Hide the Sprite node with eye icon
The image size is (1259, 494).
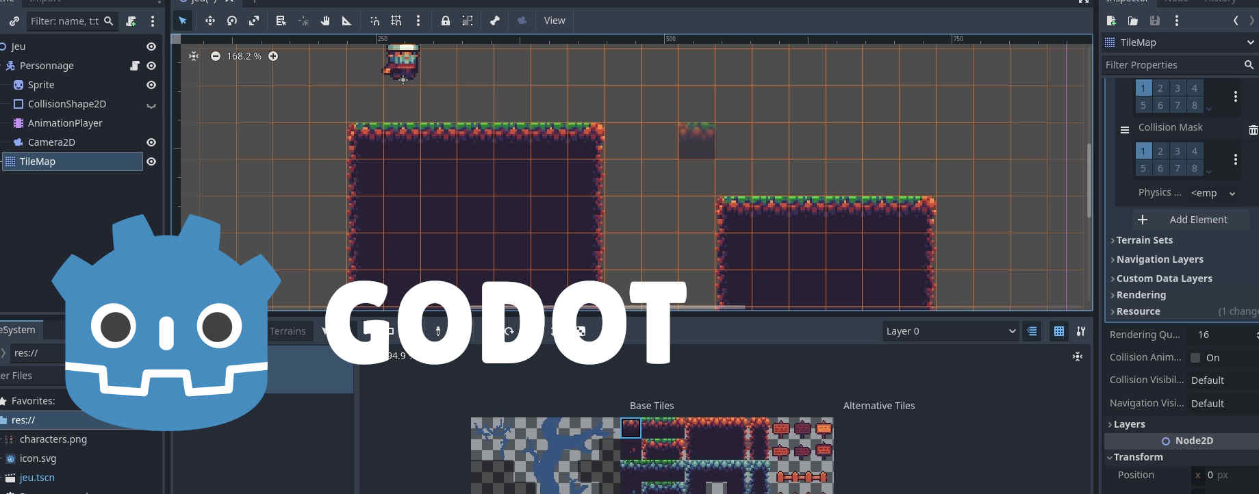(x=151, y=85)
